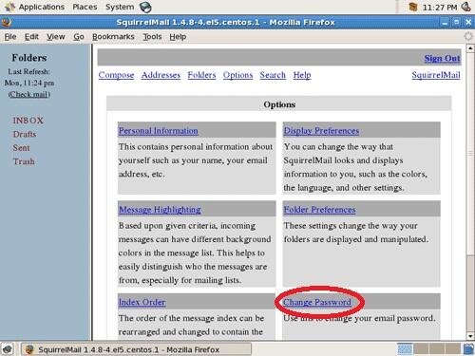Open Firefox Go menu

tap(79, 37)
